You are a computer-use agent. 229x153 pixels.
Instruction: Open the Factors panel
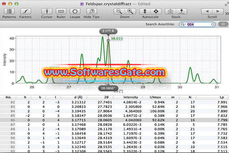tap(25, 11)
